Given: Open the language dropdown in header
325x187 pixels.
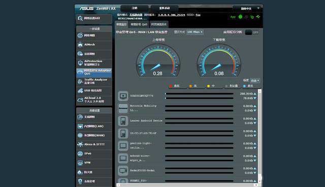Looking at the screenshot, I should (247, 9).
